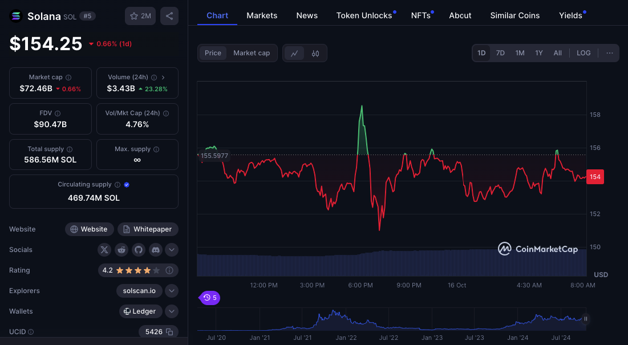Switch chart to line view
Screen dimensions: 628x345
tap(294, 53)
